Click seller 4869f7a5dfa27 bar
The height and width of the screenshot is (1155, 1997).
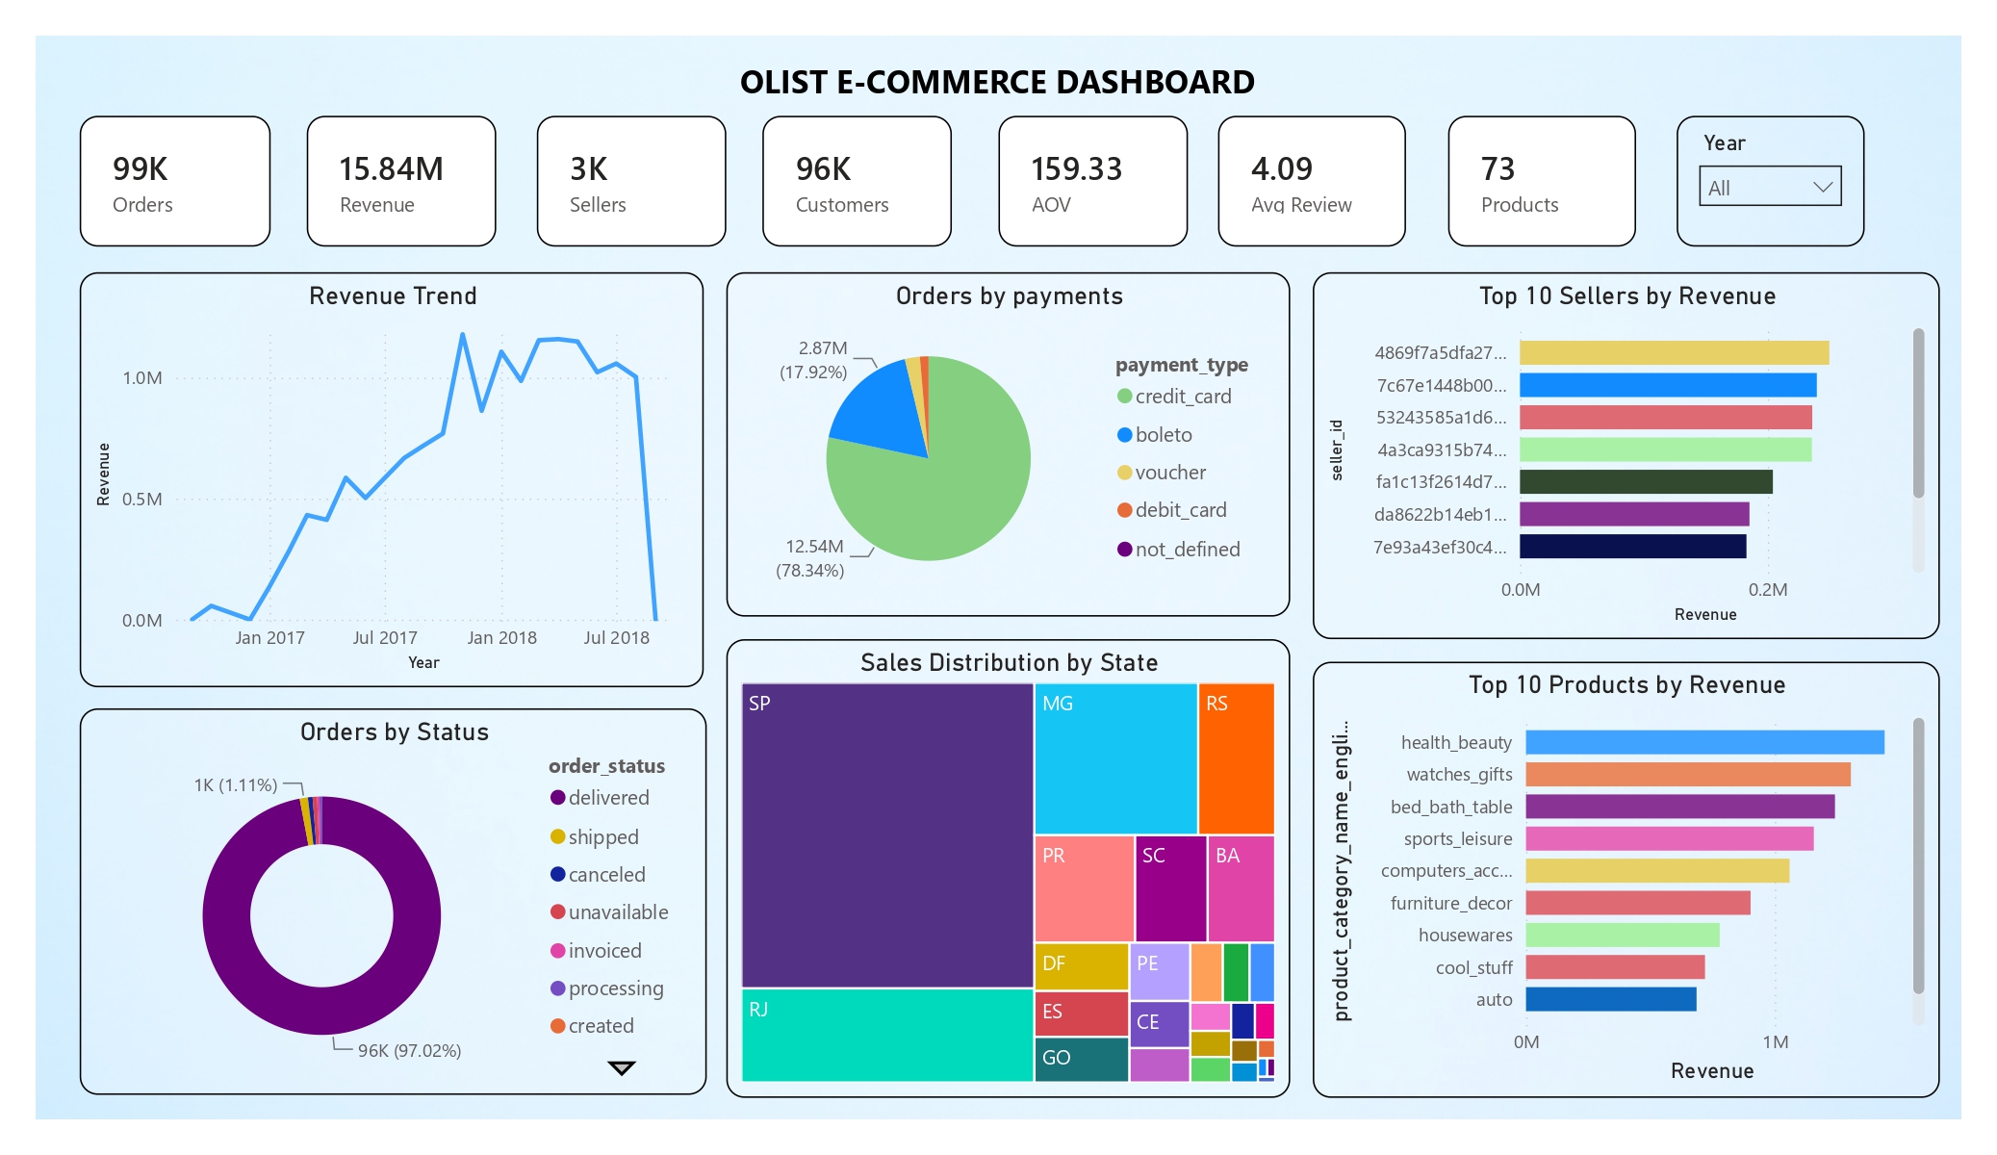[x=1675, y=352]
